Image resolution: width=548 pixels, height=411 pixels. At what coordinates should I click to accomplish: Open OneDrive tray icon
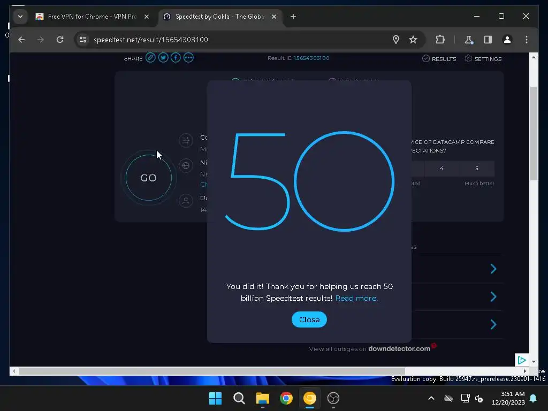point(448,398)
